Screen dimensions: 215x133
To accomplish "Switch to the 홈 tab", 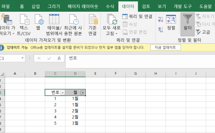I will click(x=22, y=6).
